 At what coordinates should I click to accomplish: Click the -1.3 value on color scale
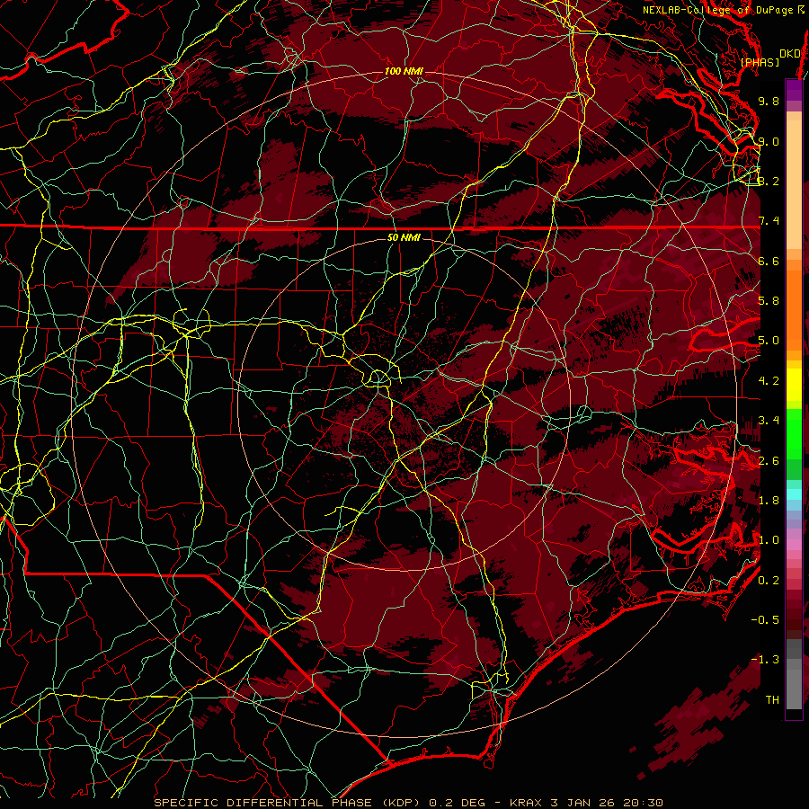click(x=765, y=660)
